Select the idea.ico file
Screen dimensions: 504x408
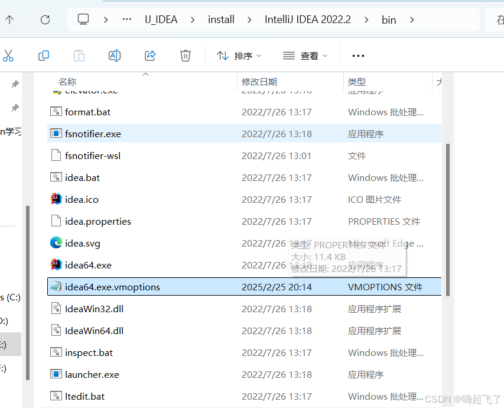pos(244,199)
